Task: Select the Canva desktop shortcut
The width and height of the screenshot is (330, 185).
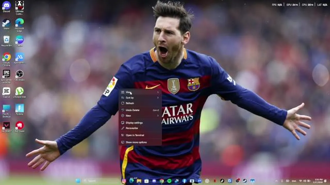Action: pyautogui.click(x=19, y=41)
